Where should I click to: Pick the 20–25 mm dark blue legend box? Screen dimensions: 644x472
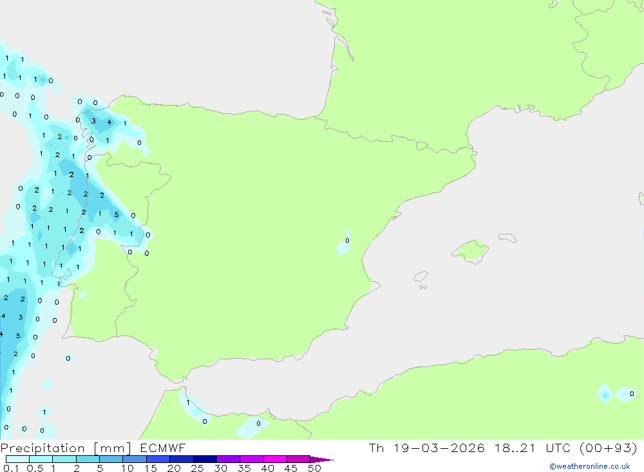click(182, 459)
